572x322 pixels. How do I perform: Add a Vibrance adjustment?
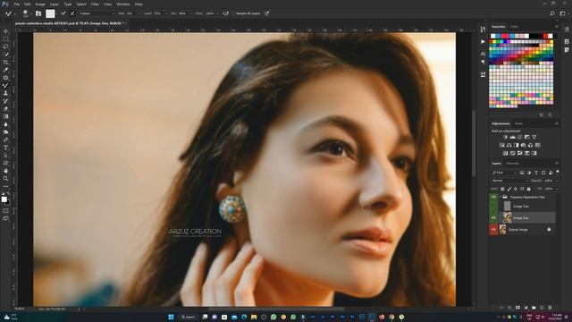point(534,137)
